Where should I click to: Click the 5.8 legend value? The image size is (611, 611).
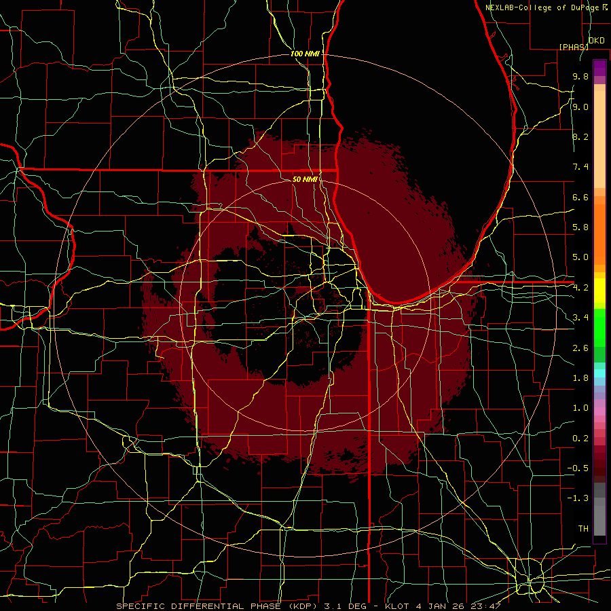[580, 227]
